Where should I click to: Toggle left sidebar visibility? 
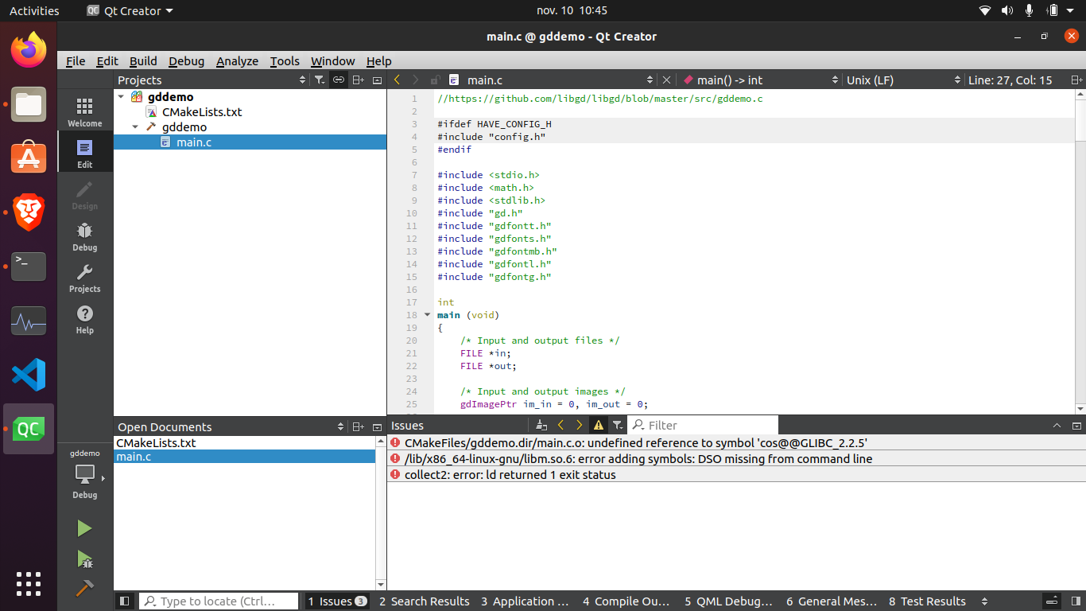pos(124,601)
